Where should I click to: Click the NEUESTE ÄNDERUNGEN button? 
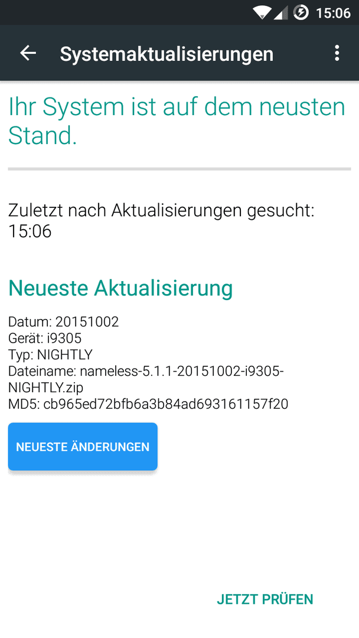pyautogui.click(x=83, y=447)
